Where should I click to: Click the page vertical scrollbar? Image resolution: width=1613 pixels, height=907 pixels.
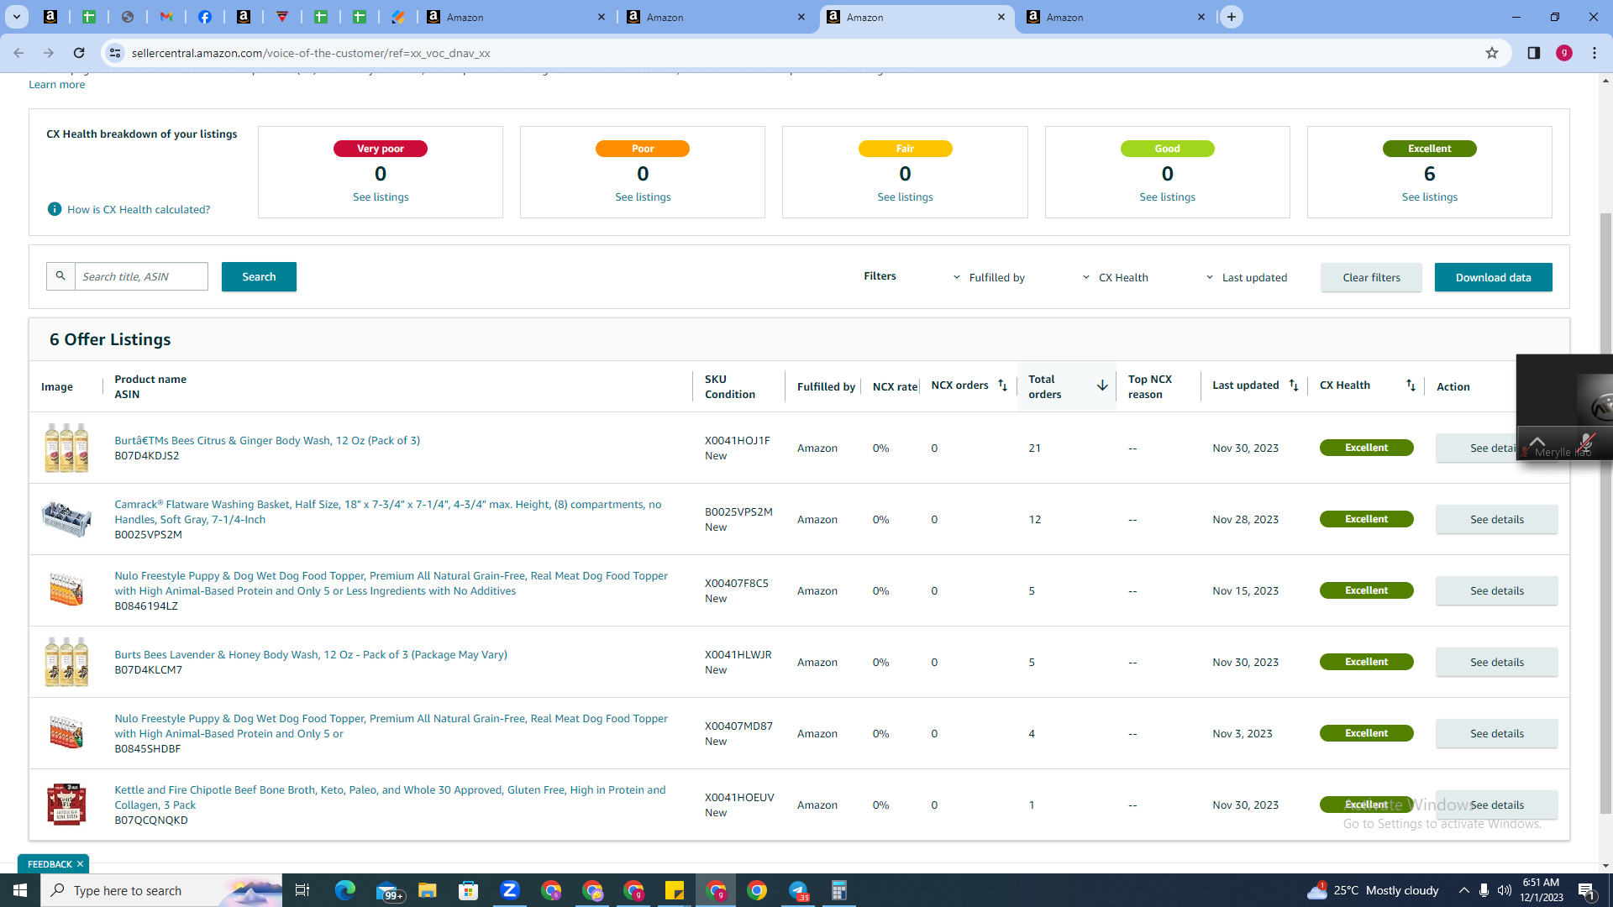1605,512
